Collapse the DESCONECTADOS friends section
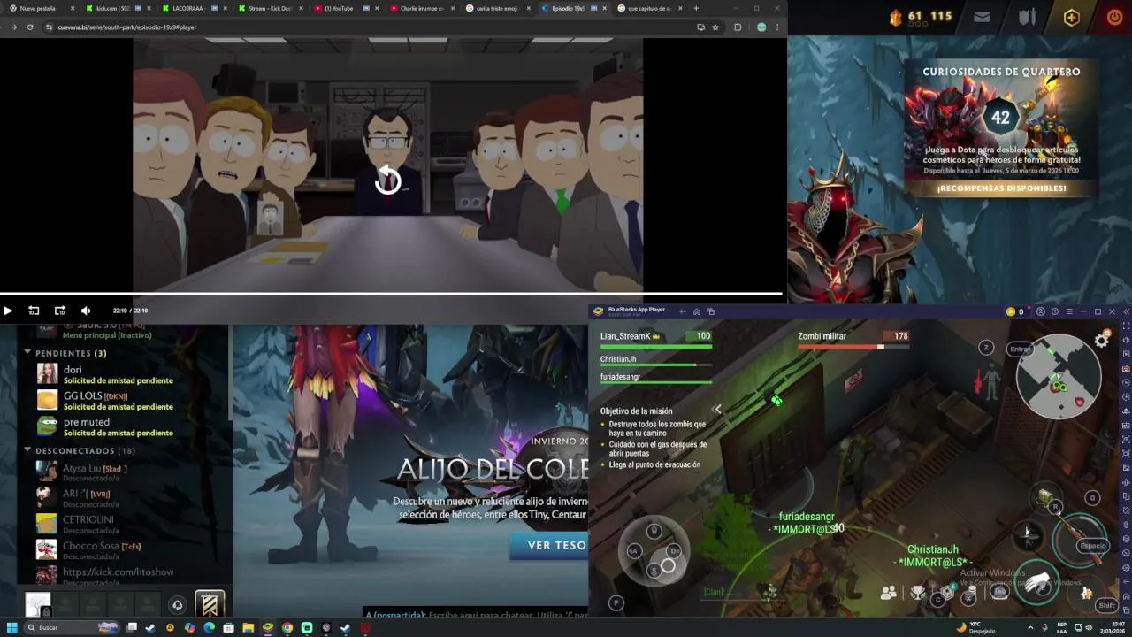The image size is (1132, 637). [x=27, y=450]
